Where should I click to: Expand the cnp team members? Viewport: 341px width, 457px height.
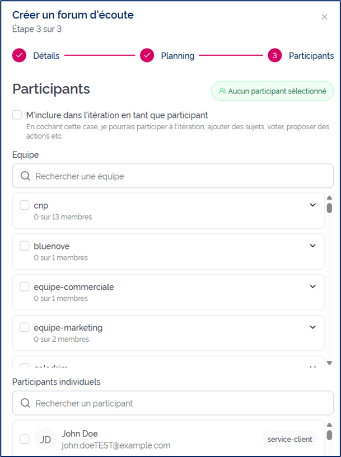[312, 205]
